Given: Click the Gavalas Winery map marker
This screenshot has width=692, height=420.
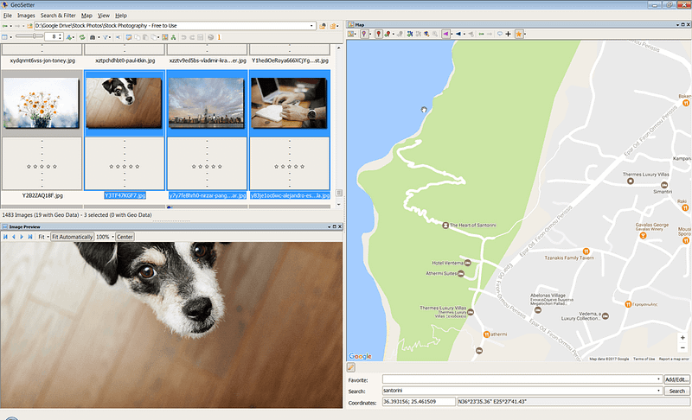Looking at the screenshot, I should (x=643, y=235).
